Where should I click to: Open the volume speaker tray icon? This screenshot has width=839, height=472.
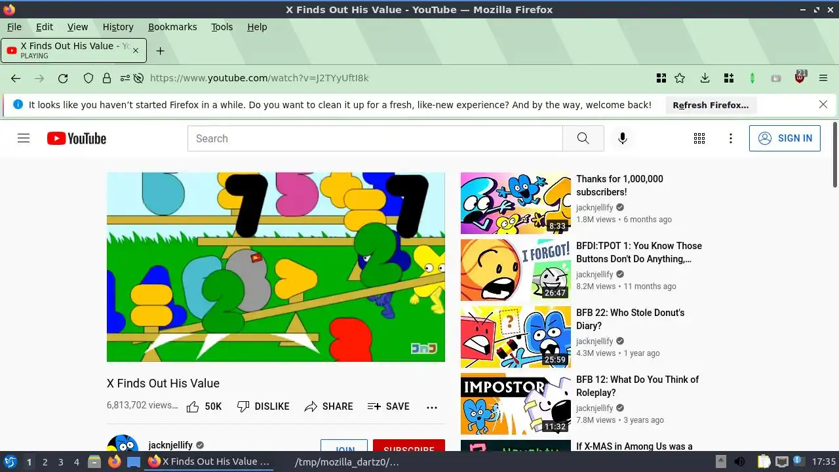pos(739,462)
